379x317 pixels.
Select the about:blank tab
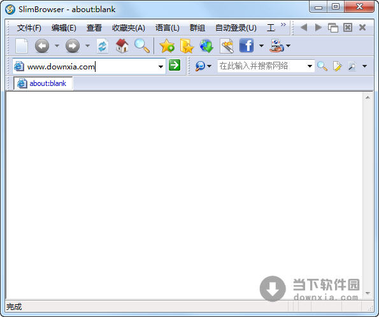(x=43, y=83)
